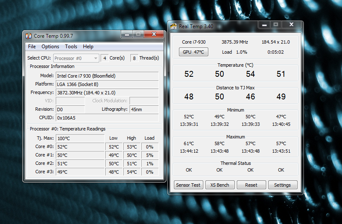Click the Platform field LGA 1366 (Socket B)
Screen dimensions: 342x224
point(107,84)
